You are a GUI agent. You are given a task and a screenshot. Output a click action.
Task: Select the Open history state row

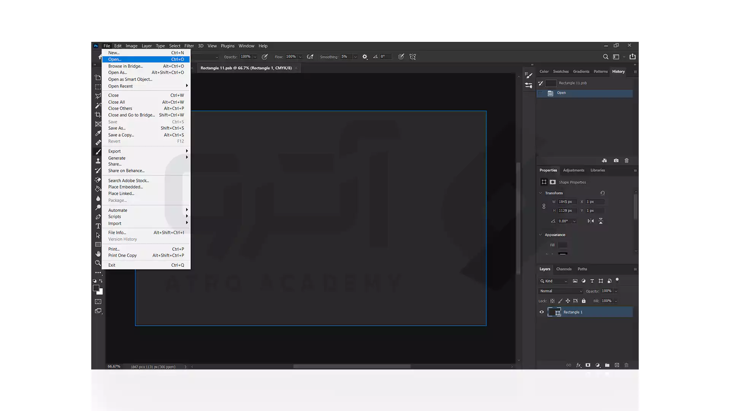pyautogui.click(x=585, y=93)
